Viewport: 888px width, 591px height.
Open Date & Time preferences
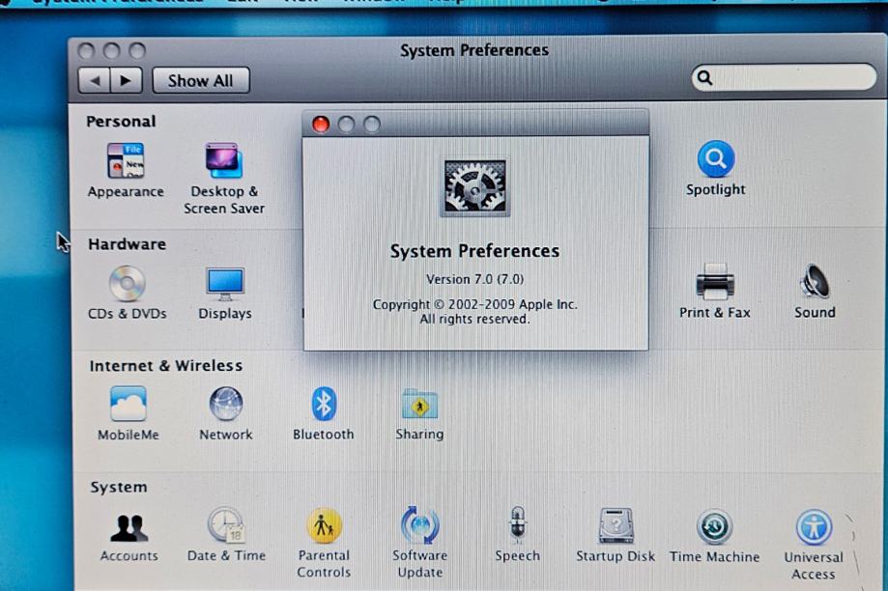coord(226,534)
